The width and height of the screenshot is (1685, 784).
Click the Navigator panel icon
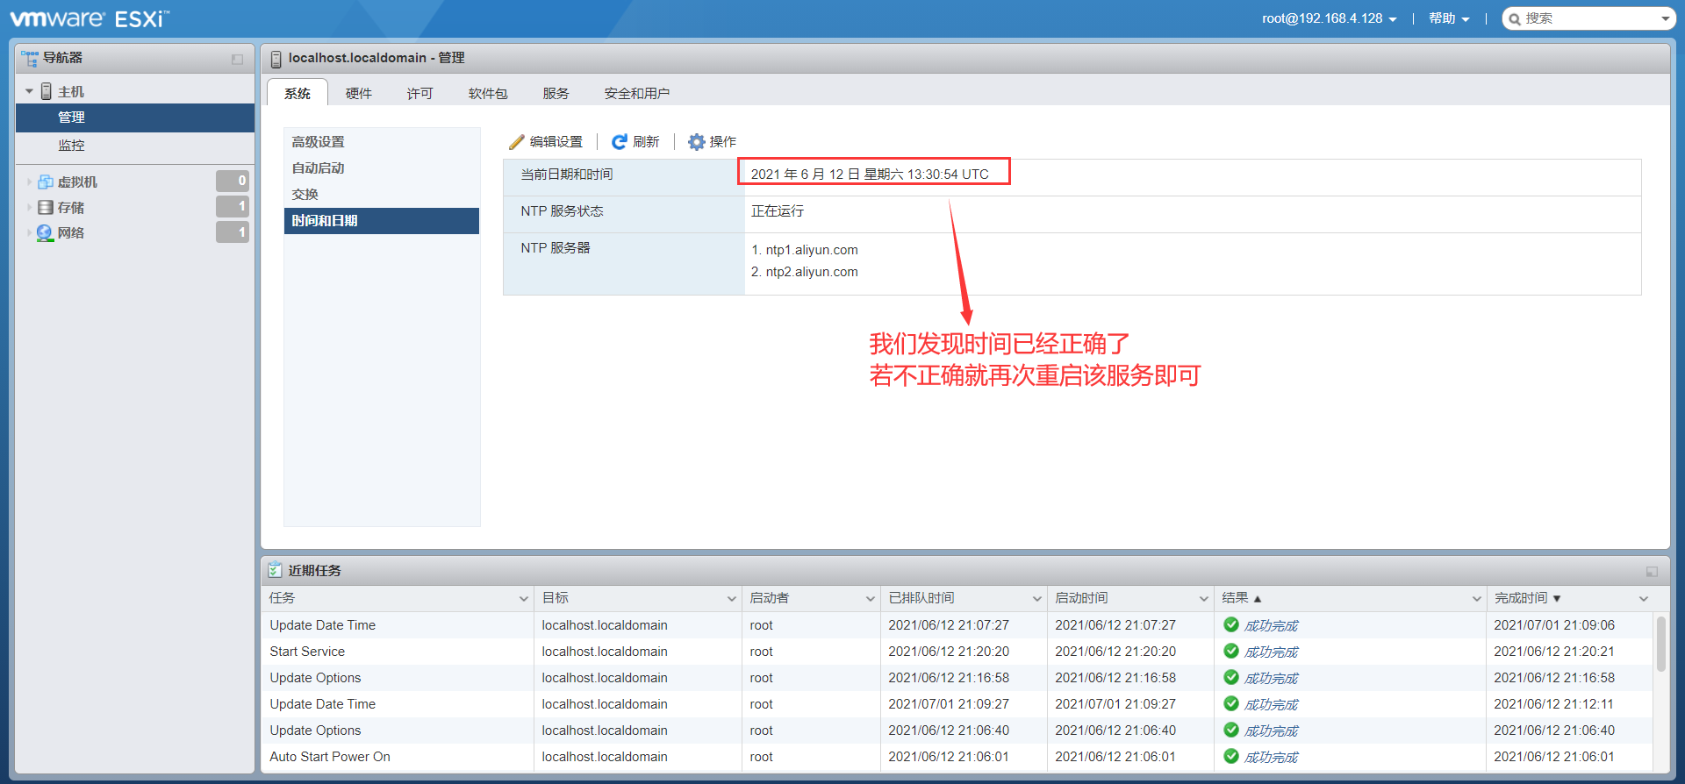[x=30, y=58]
